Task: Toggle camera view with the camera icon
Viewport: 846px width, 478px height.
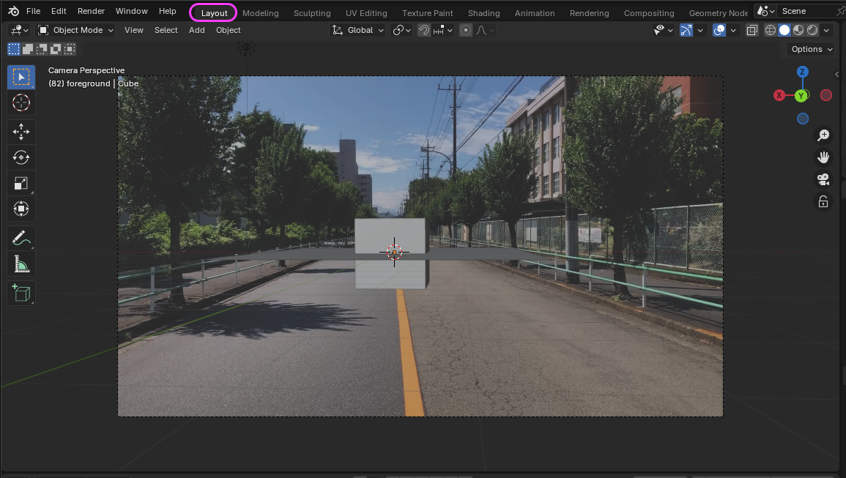Action: [x=823, y=179]
